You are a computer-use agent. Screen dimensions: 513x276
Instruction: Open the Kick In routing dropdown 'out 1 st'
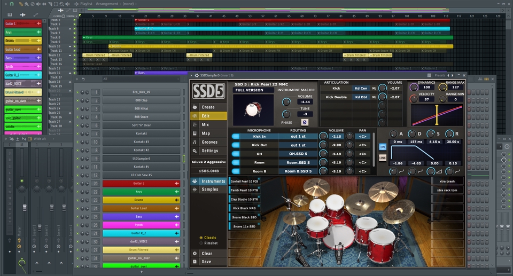tap(298, 136)
